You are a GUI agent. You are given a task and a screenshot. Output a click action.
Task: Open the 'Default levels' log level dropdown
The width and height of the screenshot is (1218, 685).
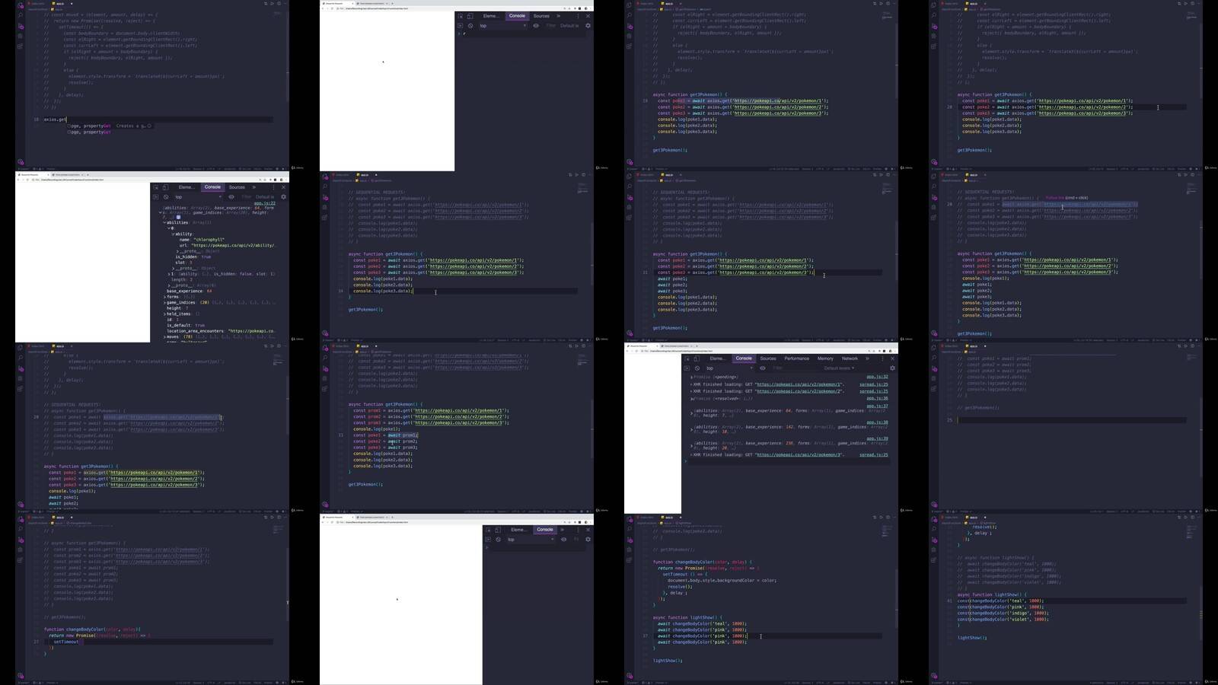[839, 368]
